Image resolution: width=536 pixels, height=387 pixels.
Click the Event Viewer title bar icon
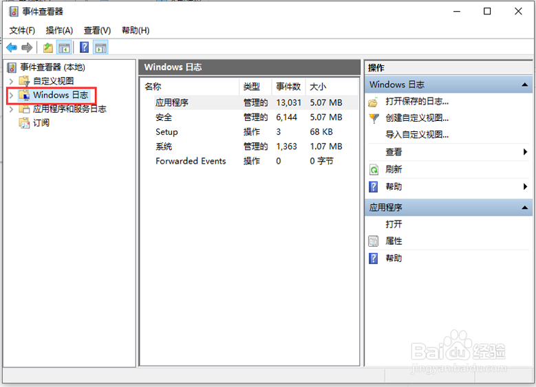[14, 12]
